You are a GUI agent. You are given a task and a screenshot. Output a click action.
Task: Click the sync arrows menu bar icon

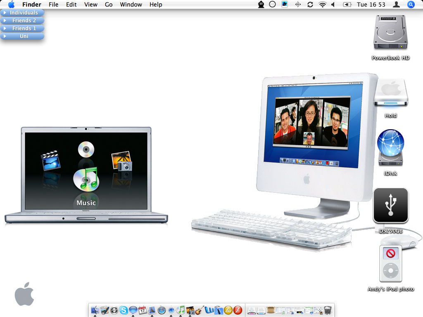click(310, 4)
